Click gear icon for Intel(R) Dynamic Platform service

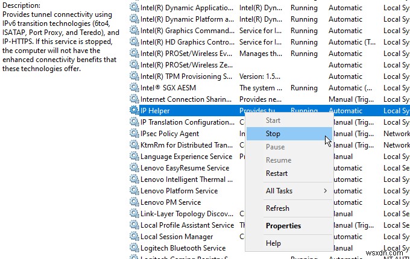(x=134, y=19)
